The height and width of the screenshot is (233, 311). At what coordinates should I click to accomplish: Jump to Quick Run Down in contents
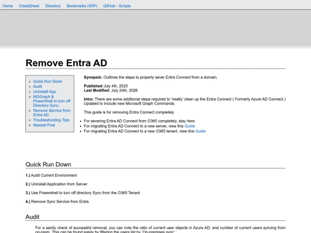tap(48, 82)
